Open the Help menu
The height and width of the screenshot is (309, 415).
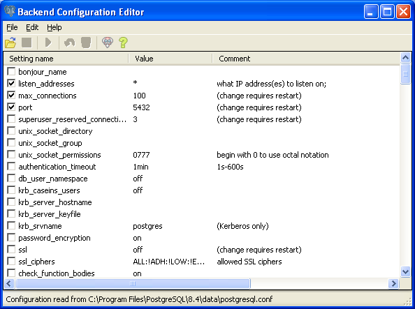click(54, 27)
